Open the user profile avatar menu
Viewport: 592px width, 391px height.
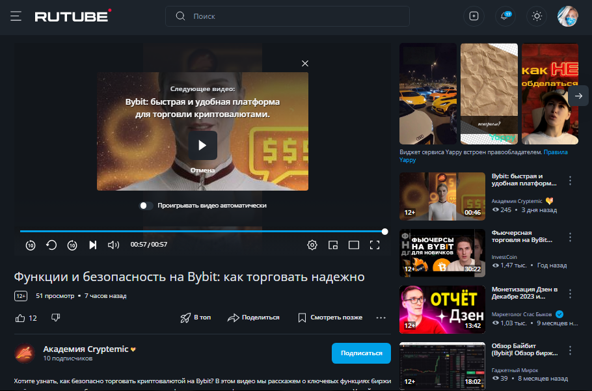(567, 16)
